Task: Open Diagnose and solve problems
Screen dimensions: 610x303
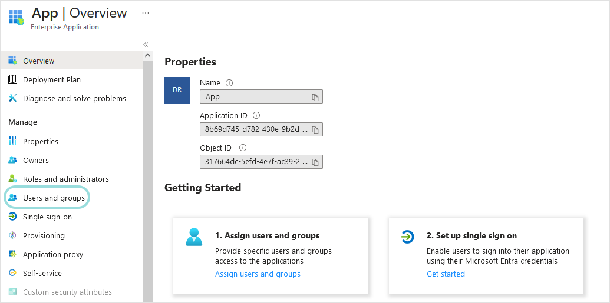Action: [x=74, y=98]
